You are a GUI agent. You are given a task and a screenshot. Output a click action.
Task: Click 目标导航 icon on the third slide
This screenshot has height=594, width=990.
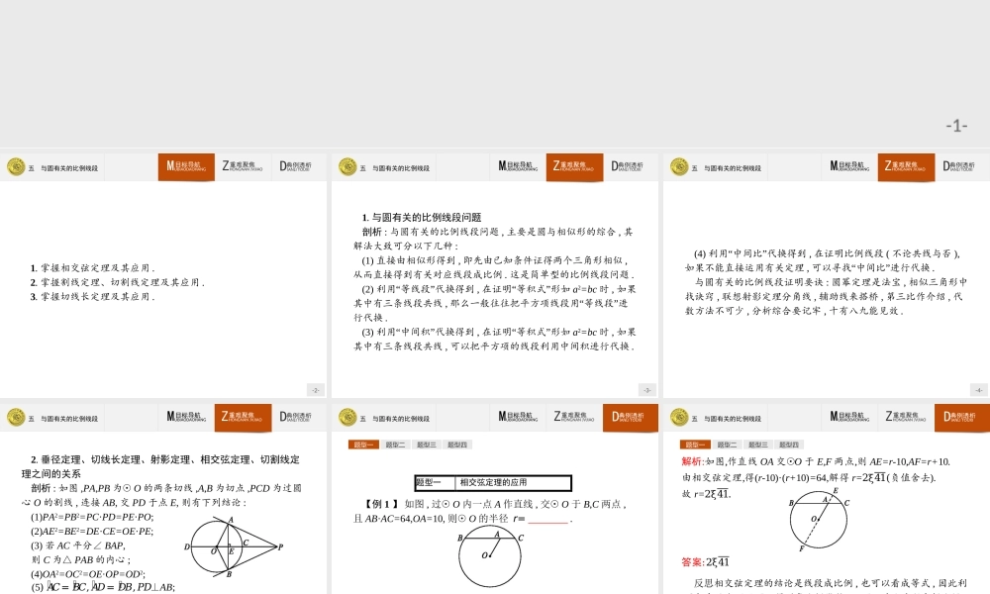pos(846,166)
